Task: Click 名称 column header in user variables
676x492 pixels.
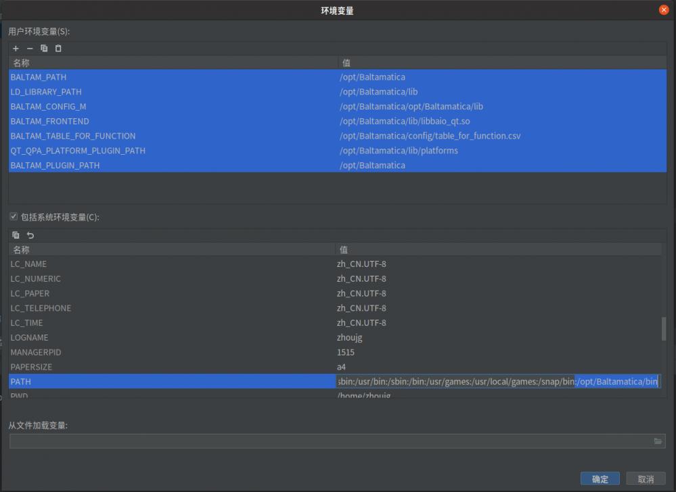Action: pos(173,63)
